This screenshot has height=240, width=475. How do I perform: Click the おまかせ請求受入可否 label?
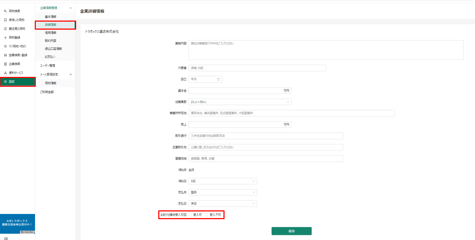[173, 215]
